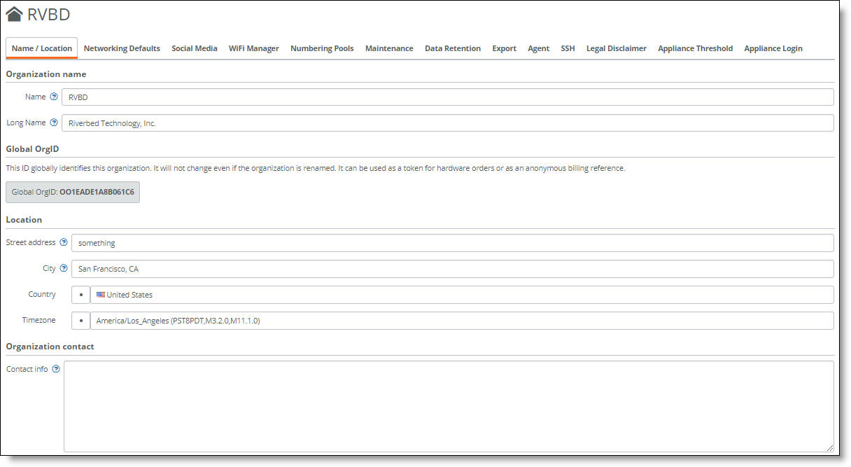Go to the Appliance Threshold tab
The height and width of the screenshot is (467, 851).
695,48
